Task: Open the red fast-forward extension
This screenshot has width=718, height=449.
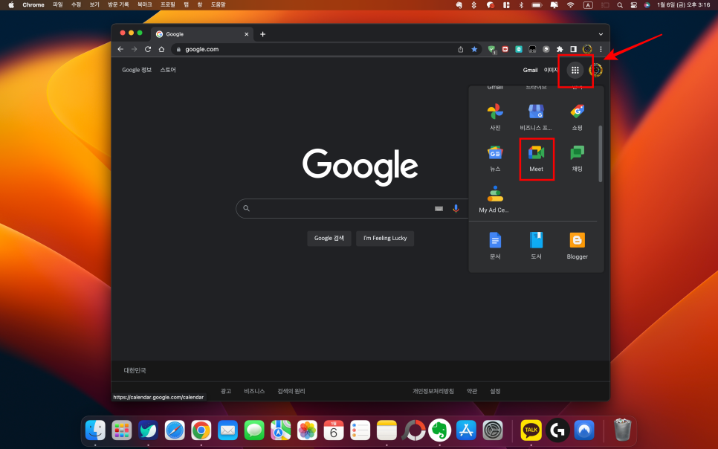Action: coord(505,49)
